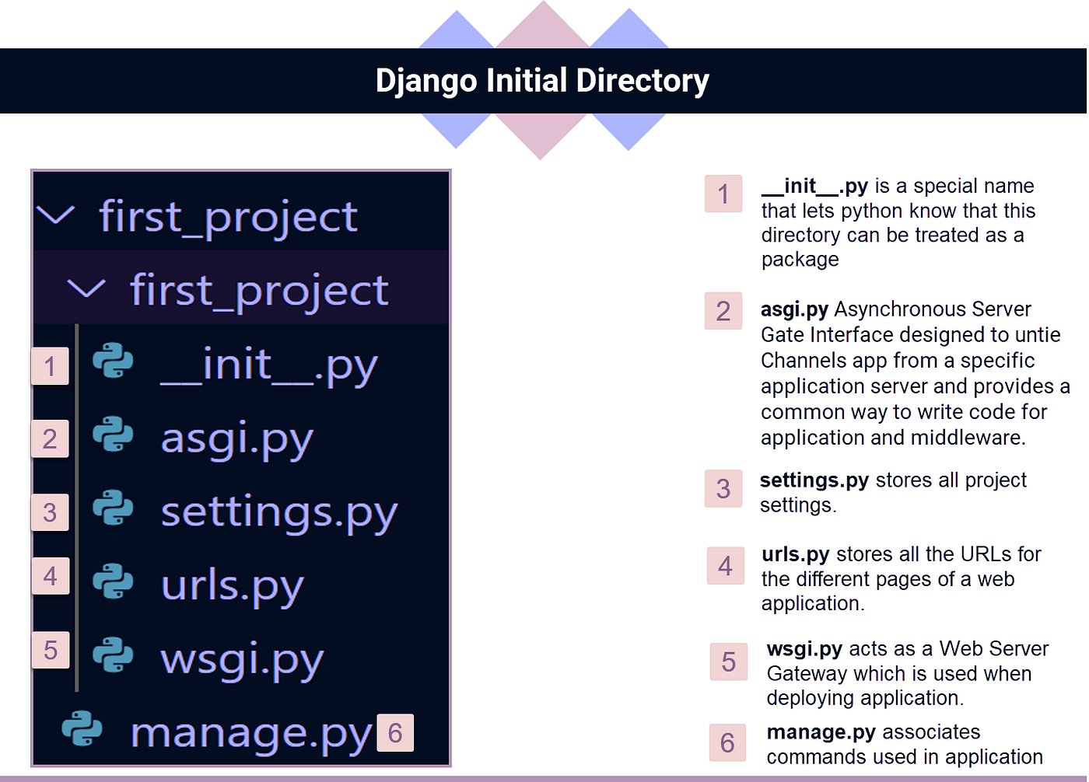
Task: Click numbered badge 1 beside __init__.py
Action: [x=50, y=365]
